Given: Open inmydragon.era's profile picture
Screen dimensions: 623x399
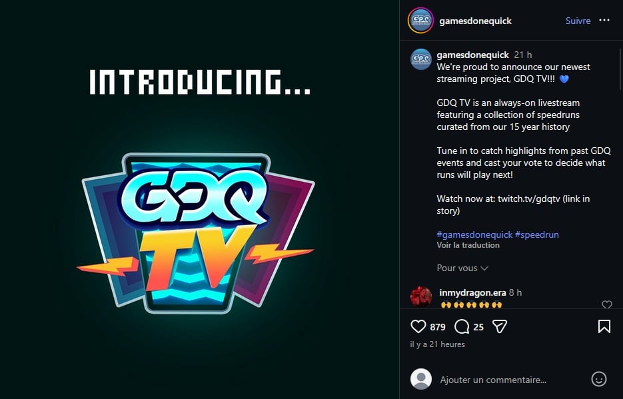Looking at the screenshot, I should coord(420,297).
